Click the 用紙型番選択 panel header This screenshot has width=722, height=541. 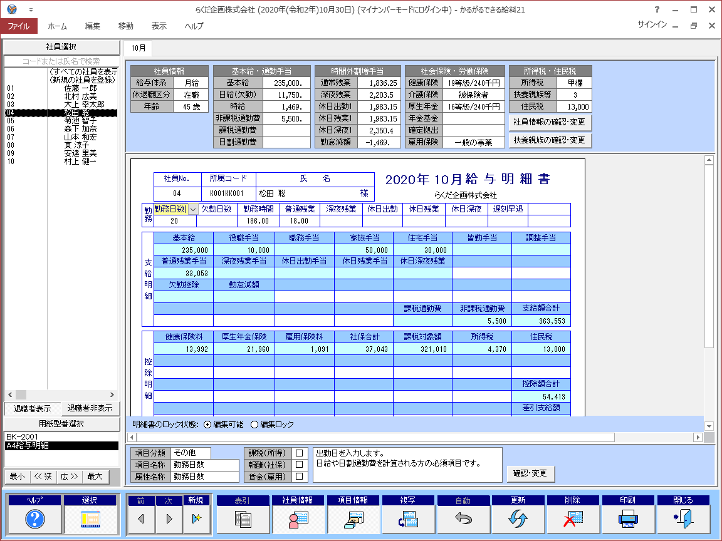coord(61,424)
